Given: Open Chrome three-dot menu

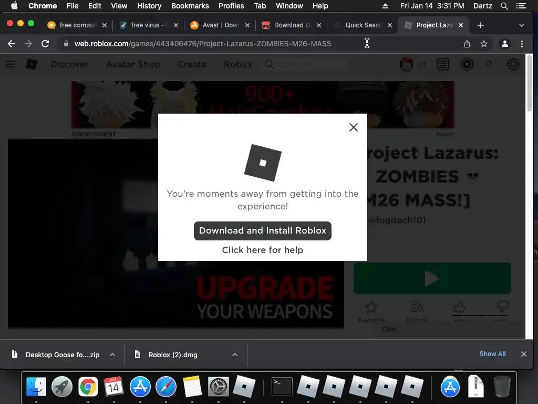Looking at the screenshot, I should [522, 44].
